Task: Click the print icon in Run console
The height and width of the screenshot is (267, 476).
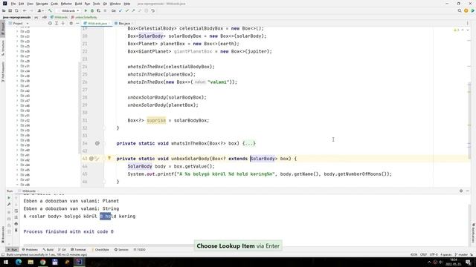Action: coord(16,224)
